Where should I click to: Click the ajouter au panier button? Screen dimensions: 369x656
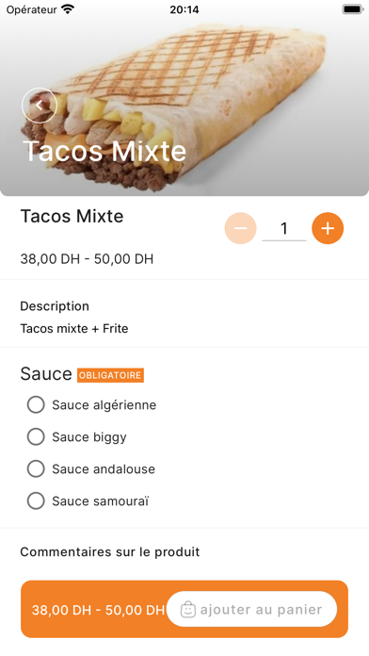click(x=251, y=609)
